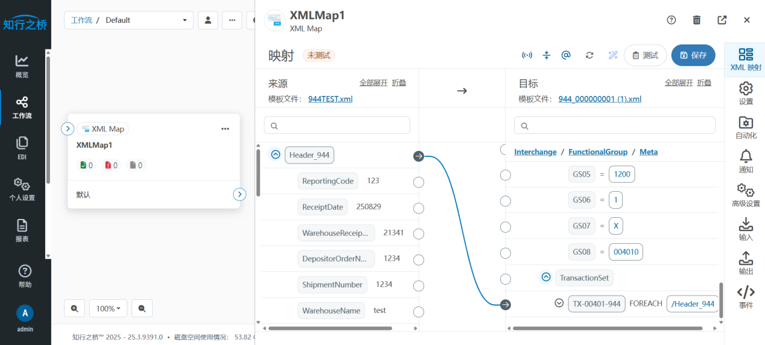The image size is (765, 345).
Task: Zoom in on the workflow canvas
Action: (74, 308)
